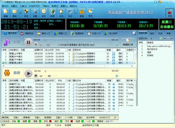175x128 pixels.
Task: Expand the dropdown arrow beside 更换
Action: 20,13
